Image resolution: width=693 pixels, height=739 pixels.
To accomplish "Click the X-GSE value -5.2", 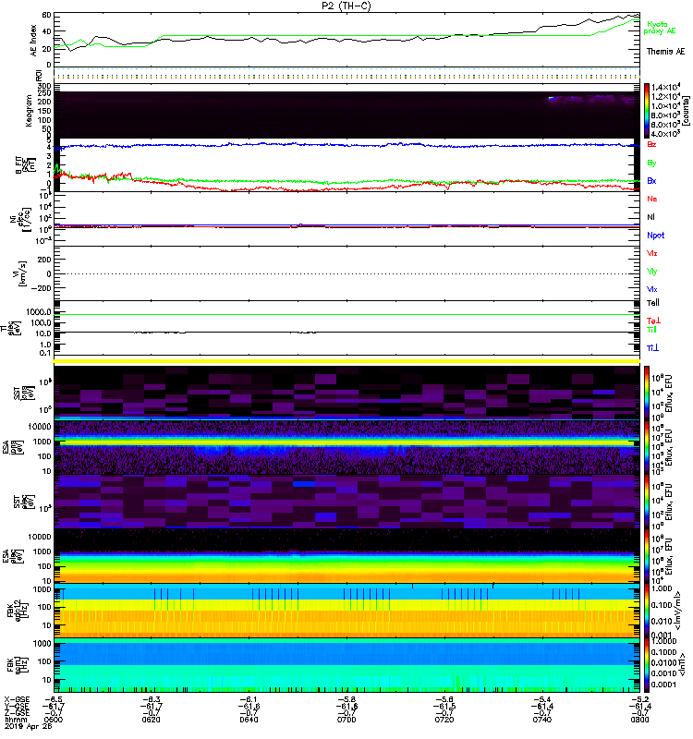I will [639, 699].
